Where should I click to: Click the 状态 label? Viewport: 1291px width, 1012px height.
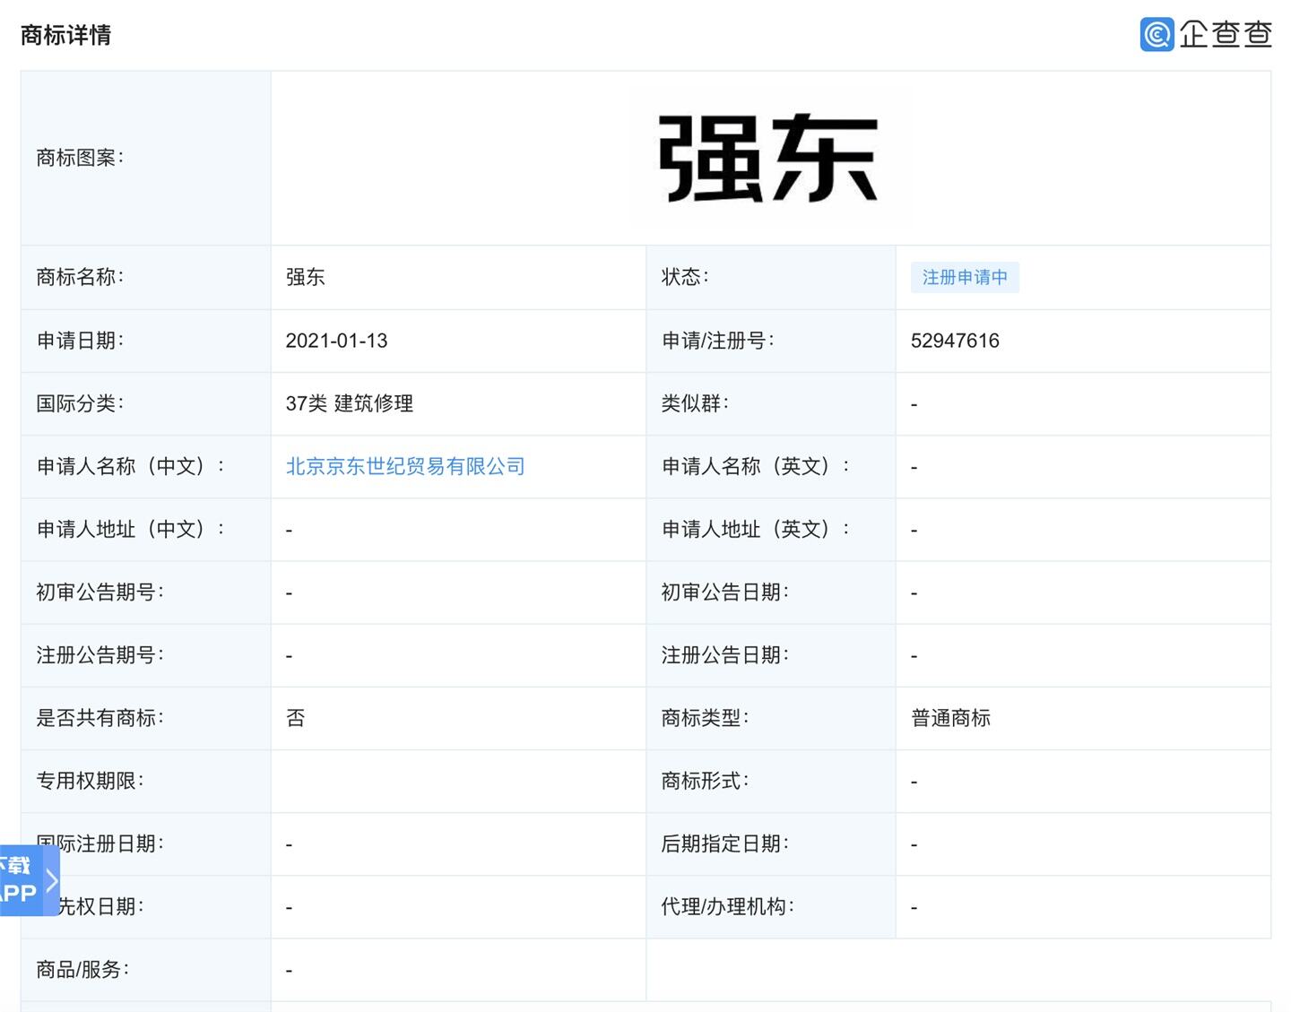coord(685,277)
